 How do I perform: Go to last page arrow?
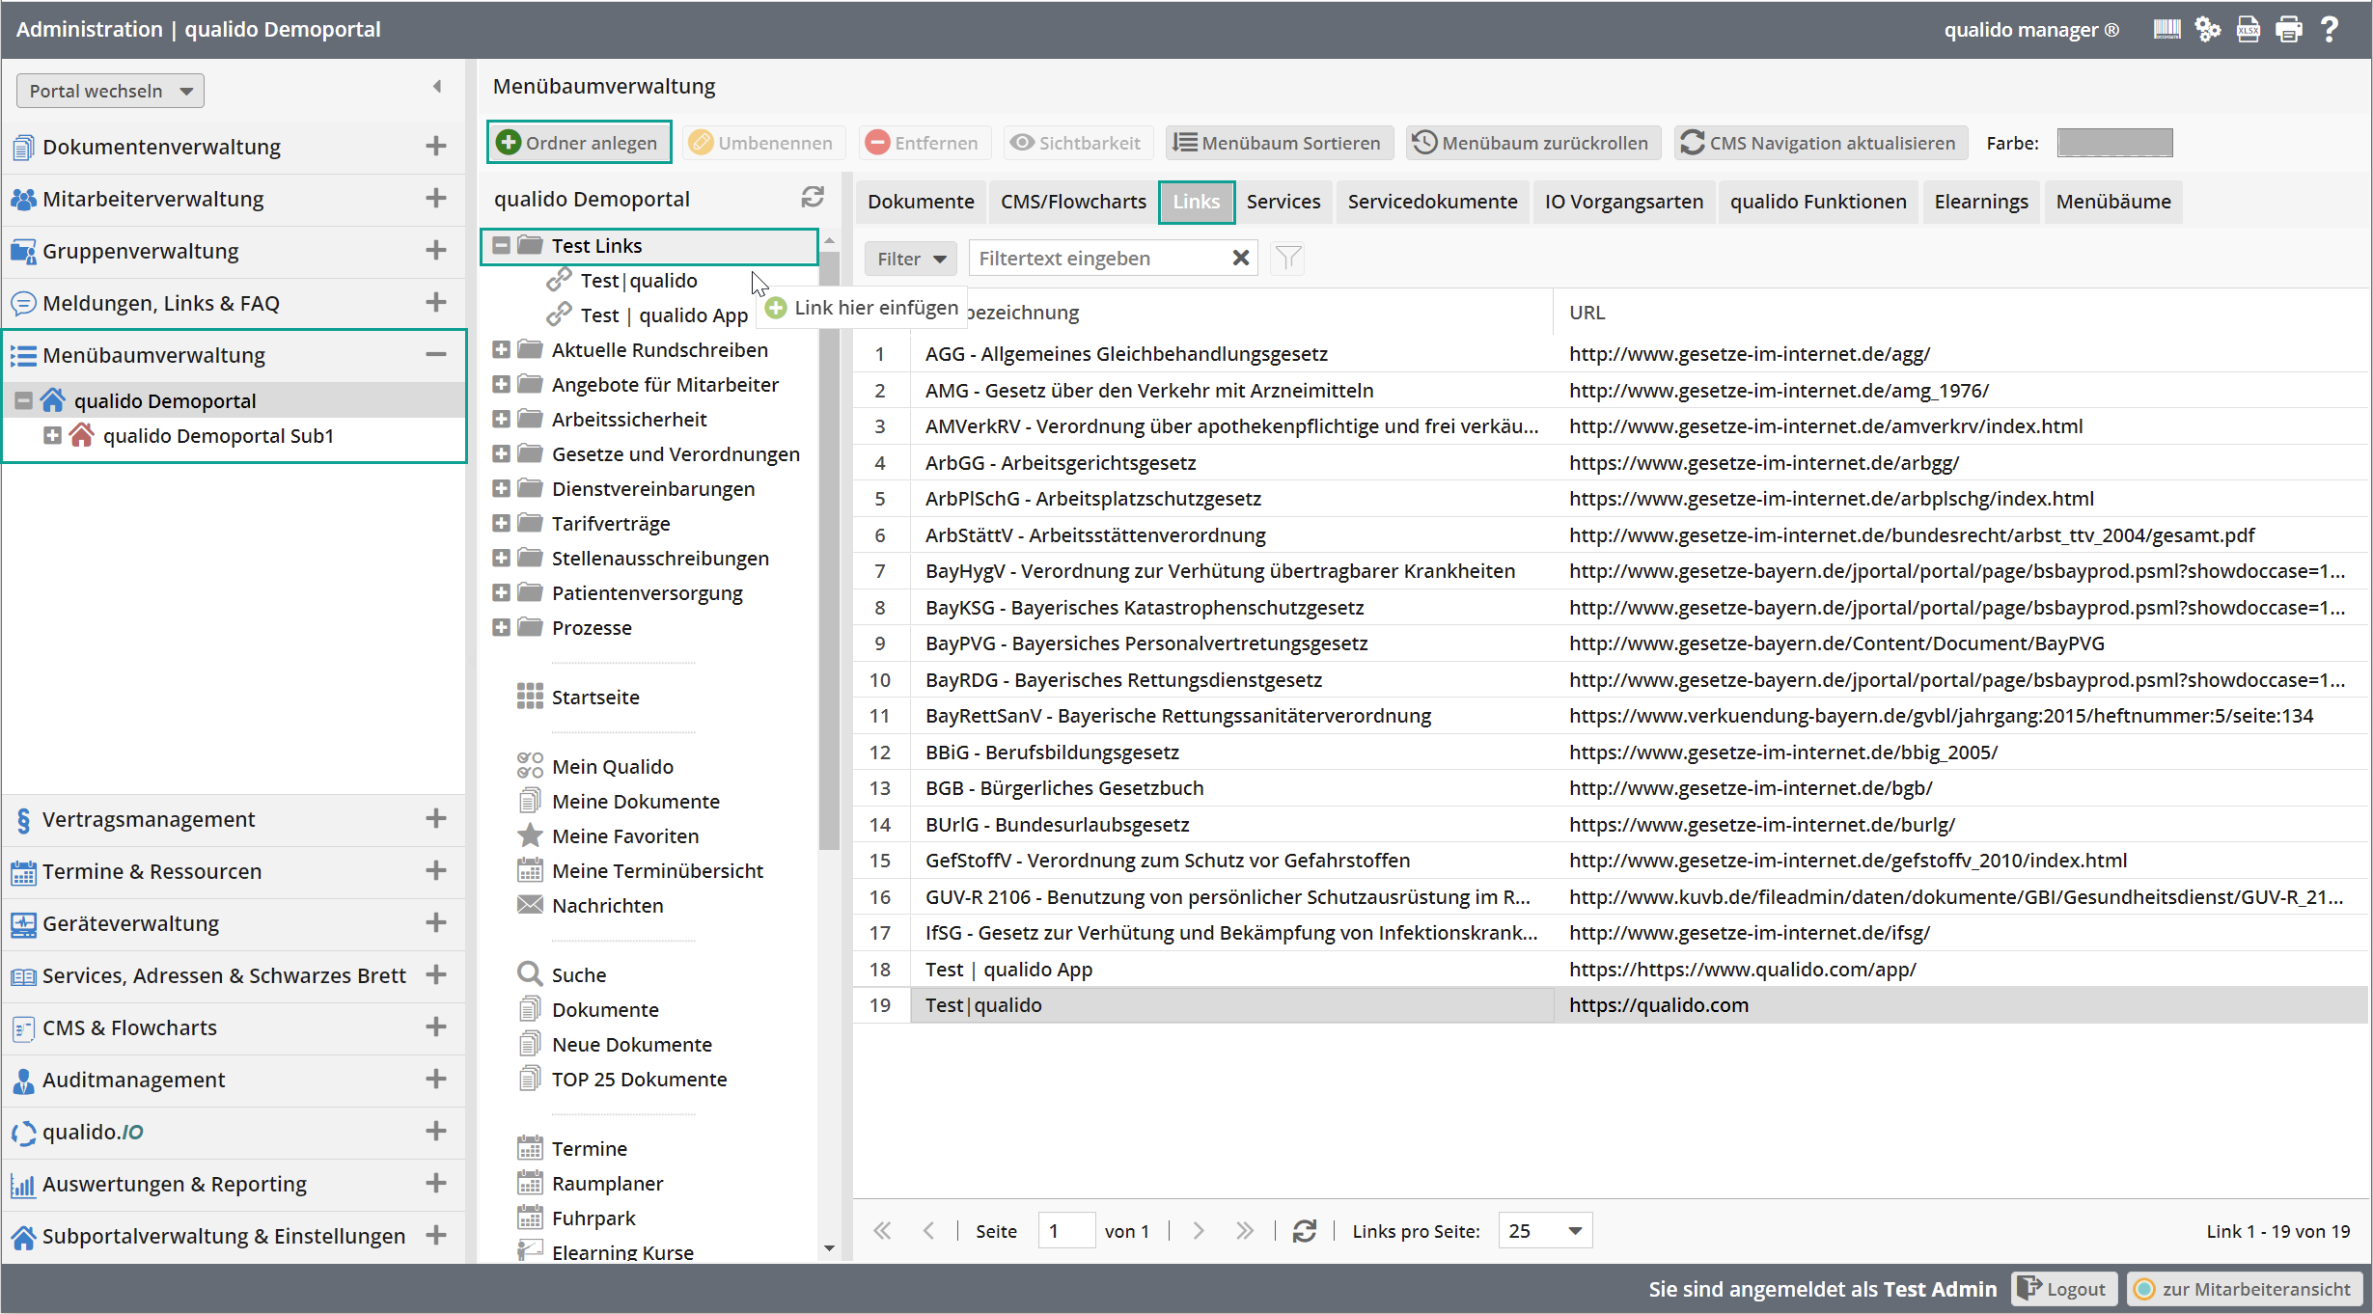pos(1245,1230)
